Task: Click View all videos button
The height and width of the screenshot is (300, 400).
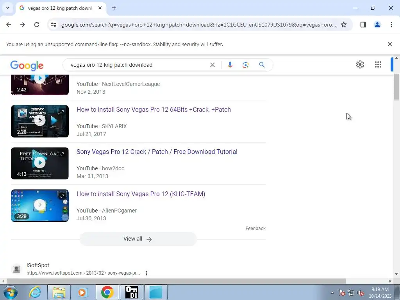Action: pyautogui.click(x=138, y=239)
